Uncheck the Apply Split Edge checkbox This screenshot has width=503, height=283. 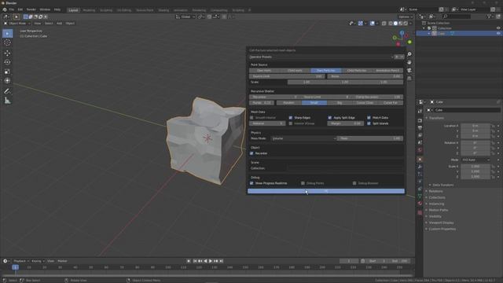330,118
